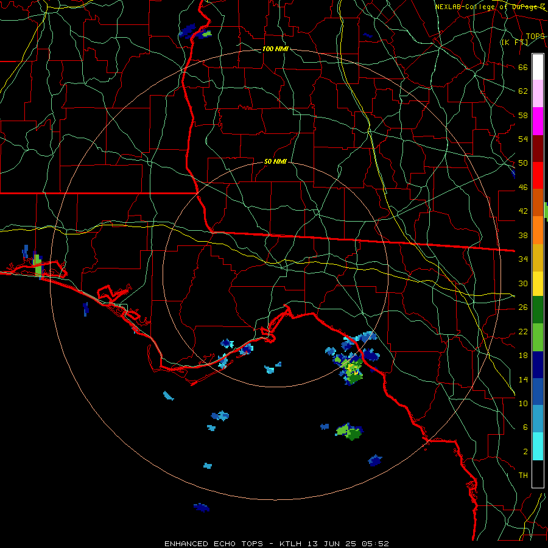Click the dark green legend color segment
The height and width of the screenshot is (548, 548).
point(538,310)
